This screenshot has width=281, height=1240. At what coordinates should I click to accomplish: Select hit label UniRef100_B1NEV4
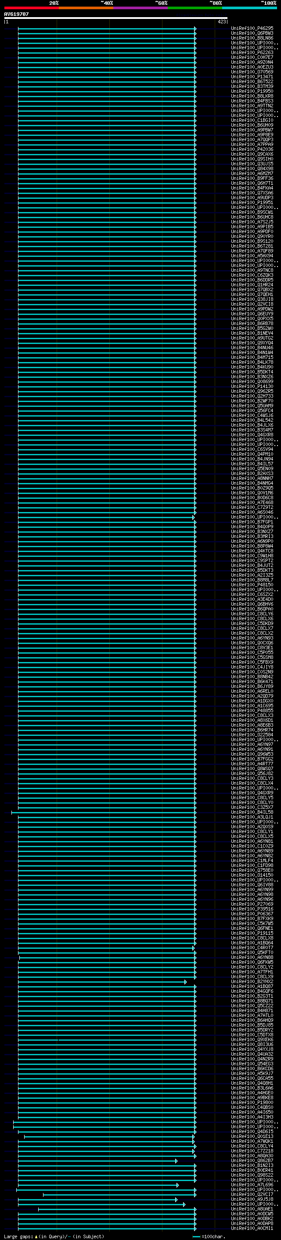252,333
